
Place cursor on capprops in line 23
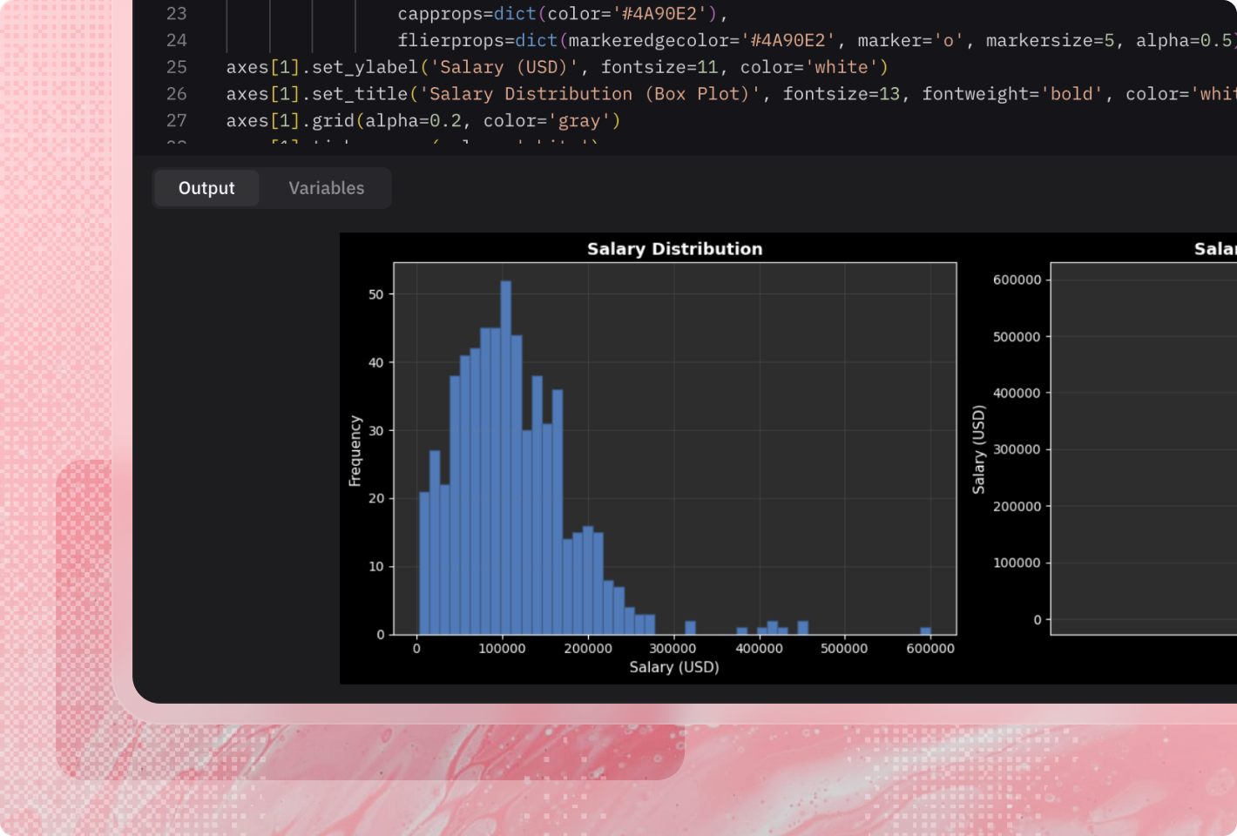point(440,14)
